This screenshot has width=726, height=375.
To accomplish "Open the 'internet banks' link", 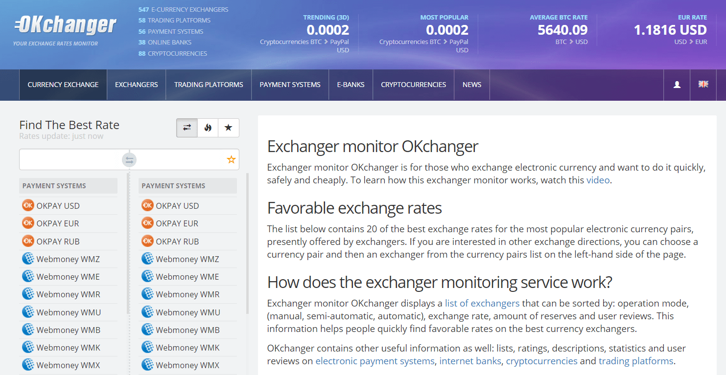I will click(x=470, y=361).
